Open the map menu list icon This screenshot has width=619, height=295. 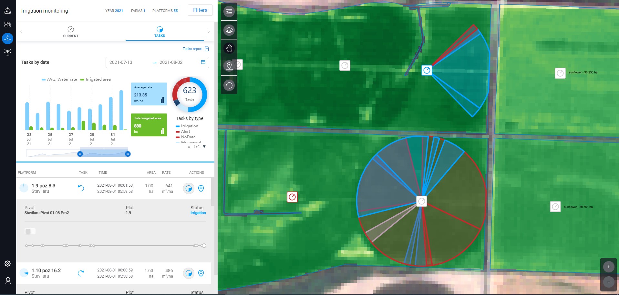[x=229, y=12]
